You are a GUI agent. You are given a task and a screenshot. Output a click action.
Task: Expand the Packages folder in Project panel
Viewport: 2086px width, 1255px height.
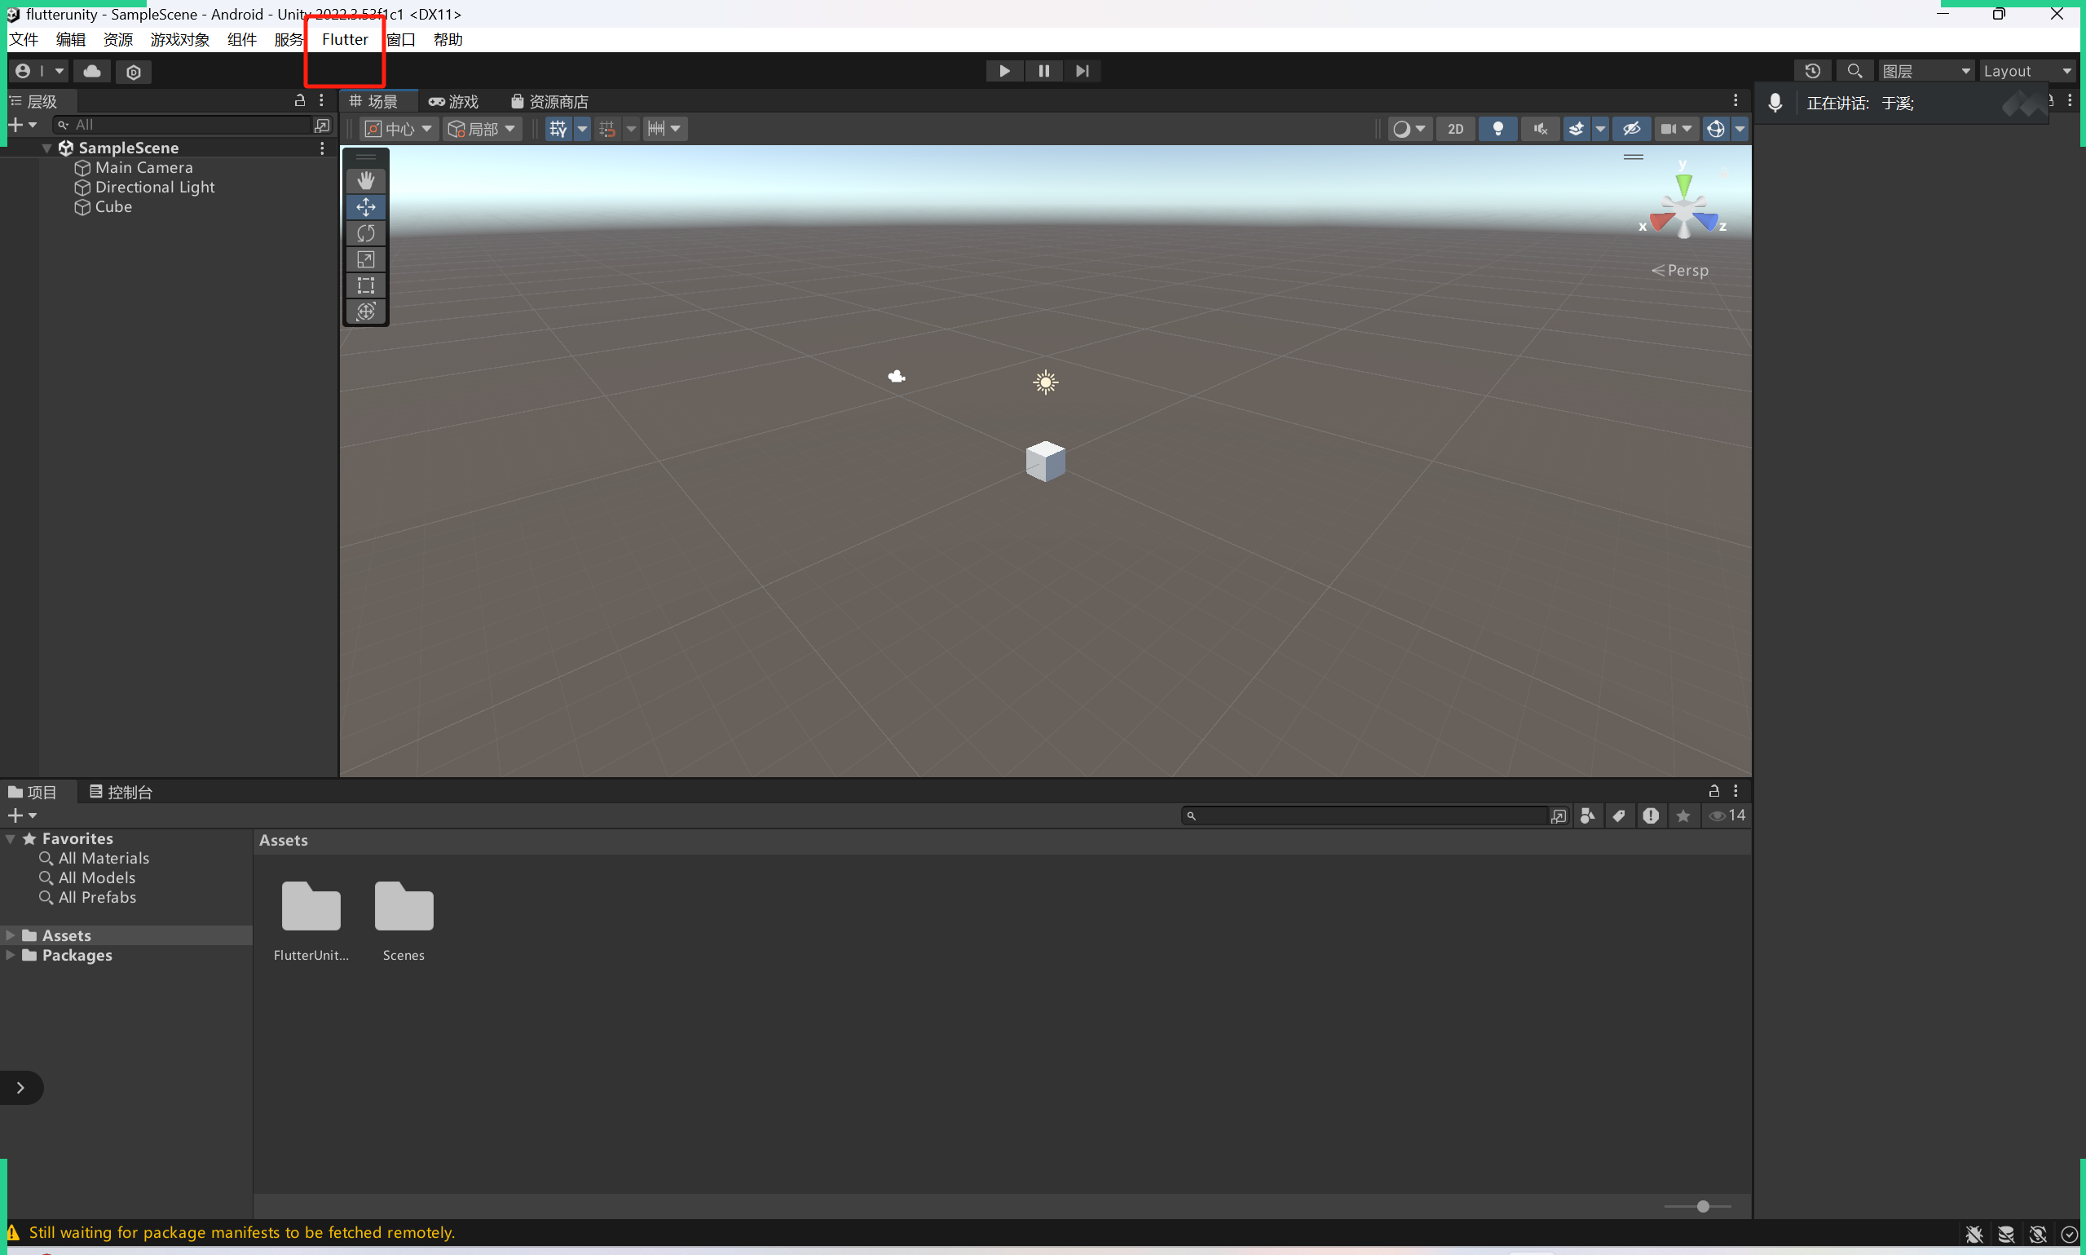coord(9,956)
